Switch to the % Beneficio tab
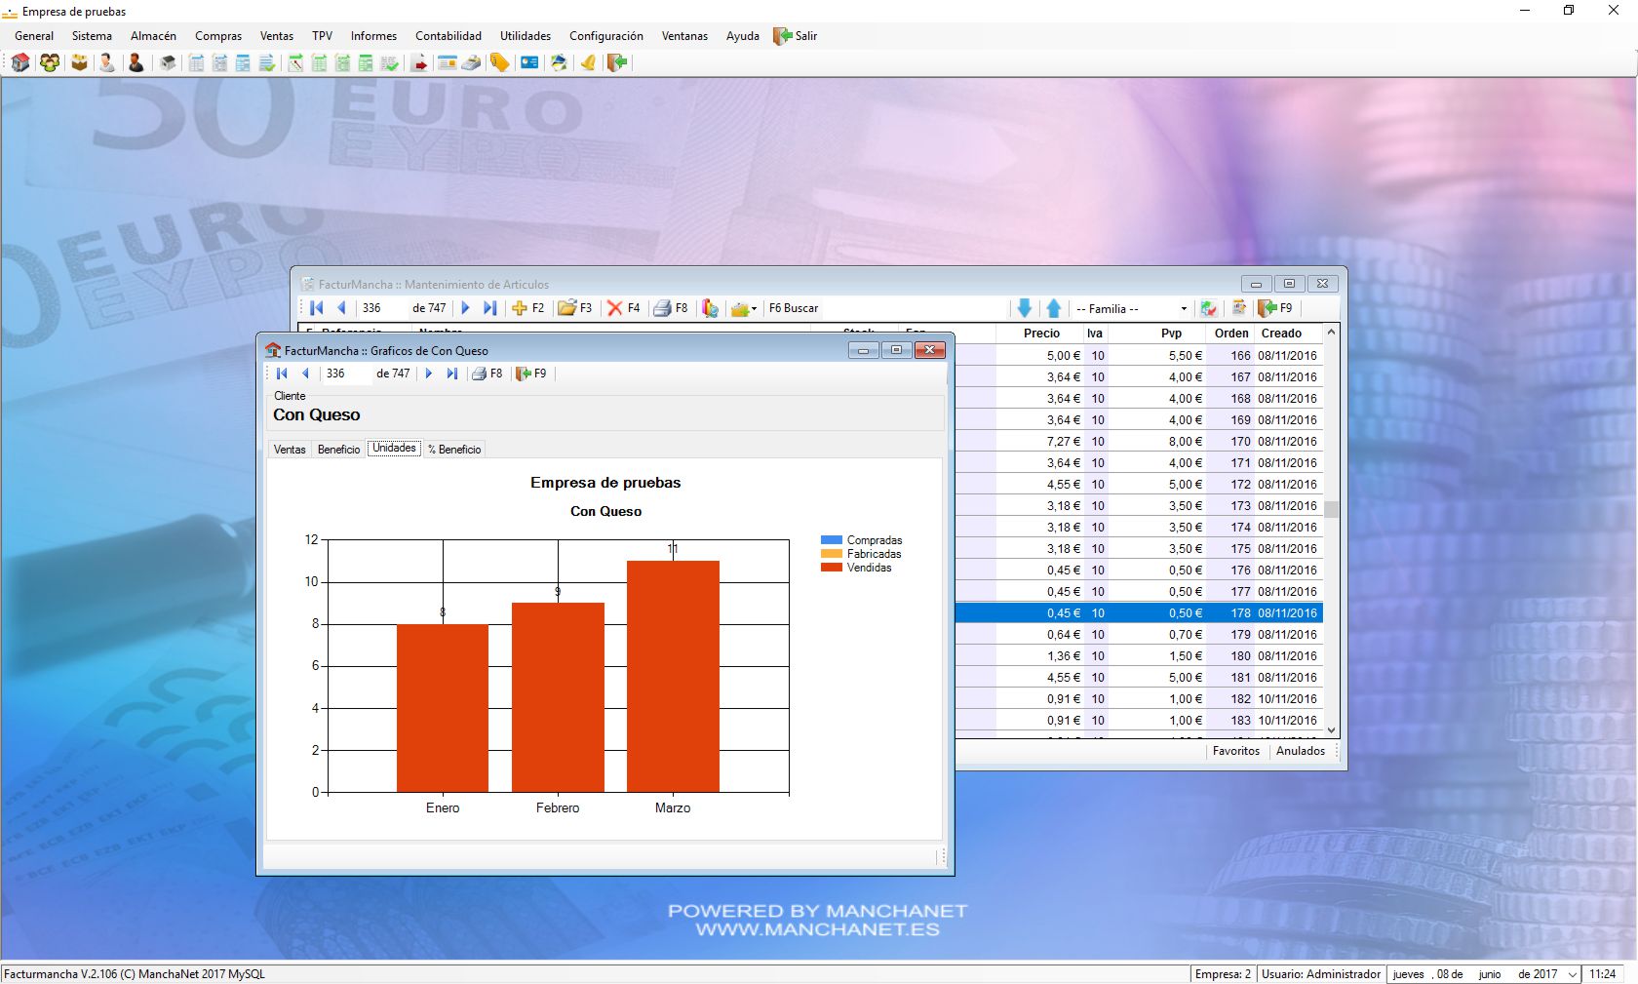 (454, 450)
